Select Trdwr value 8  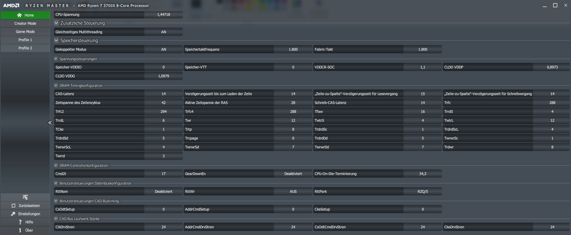coord(552,147)
